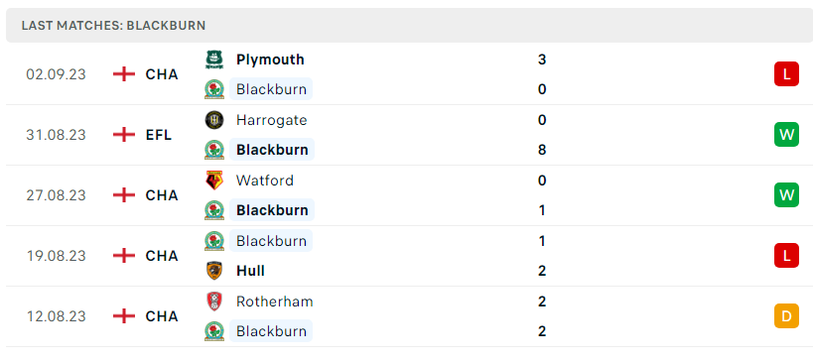This screenshot has width=813, height=363.
Task: Click the red L badge for Plymouth match
Action: click(x=786, y=74)
